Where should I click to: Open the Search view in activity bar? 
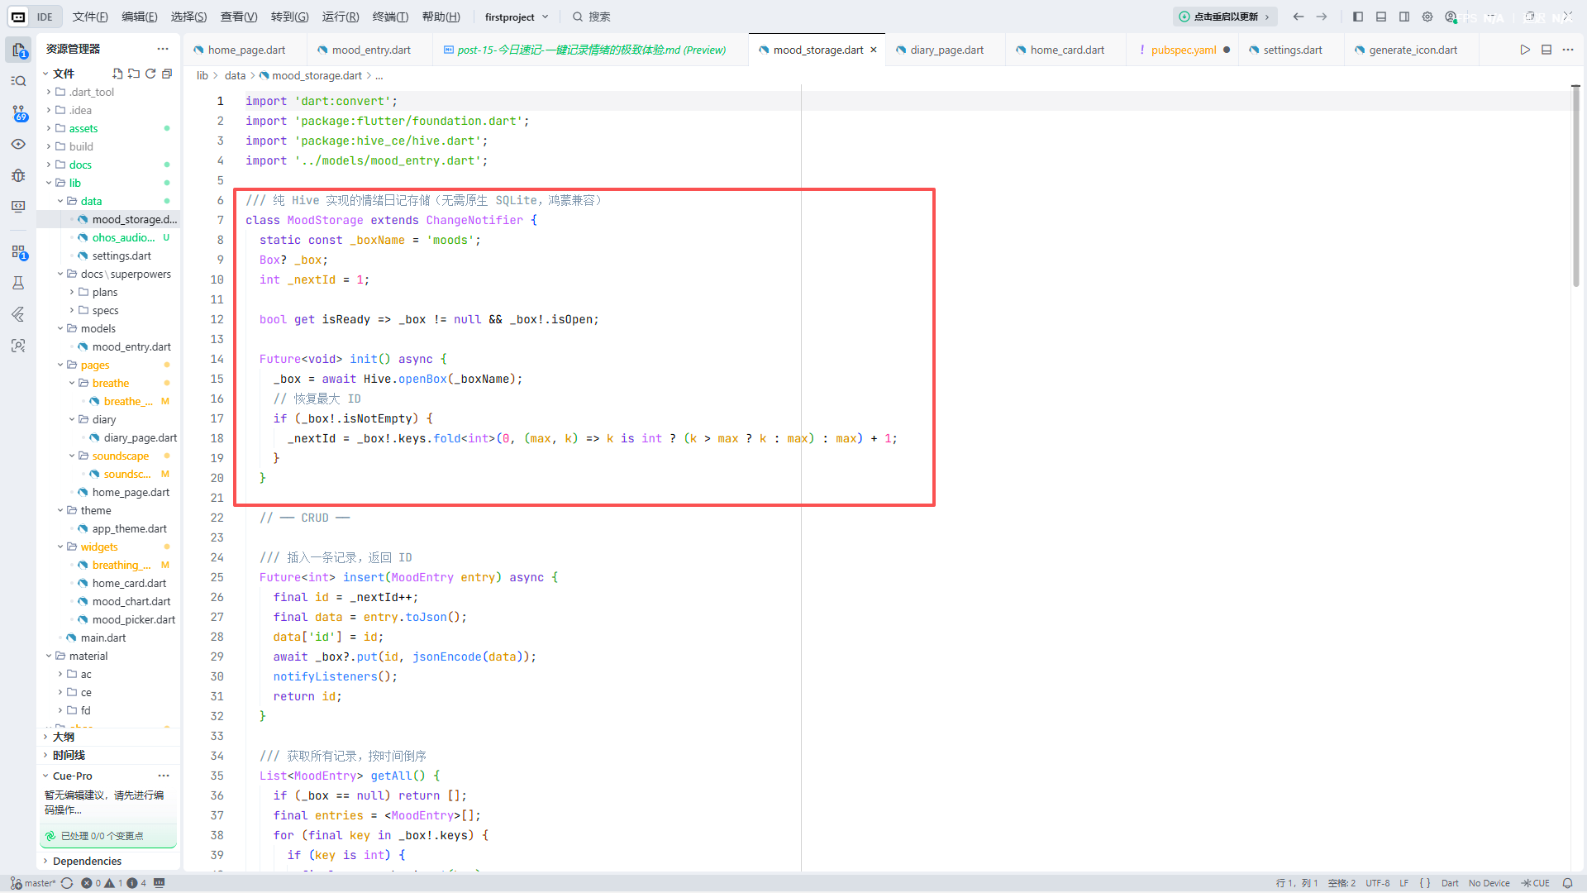pyautogui.click(x=18, y=81)
